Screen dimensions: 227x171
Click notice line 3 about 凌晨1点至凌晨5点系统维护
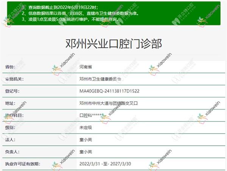point(70,19)
